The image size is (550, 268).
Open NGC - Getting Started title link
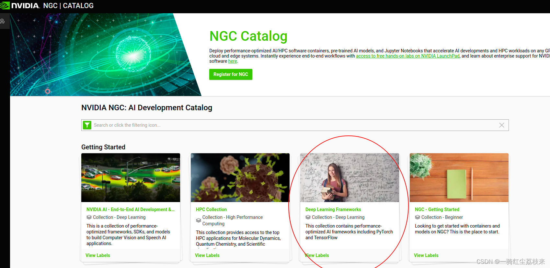click(x=437, y=209)
